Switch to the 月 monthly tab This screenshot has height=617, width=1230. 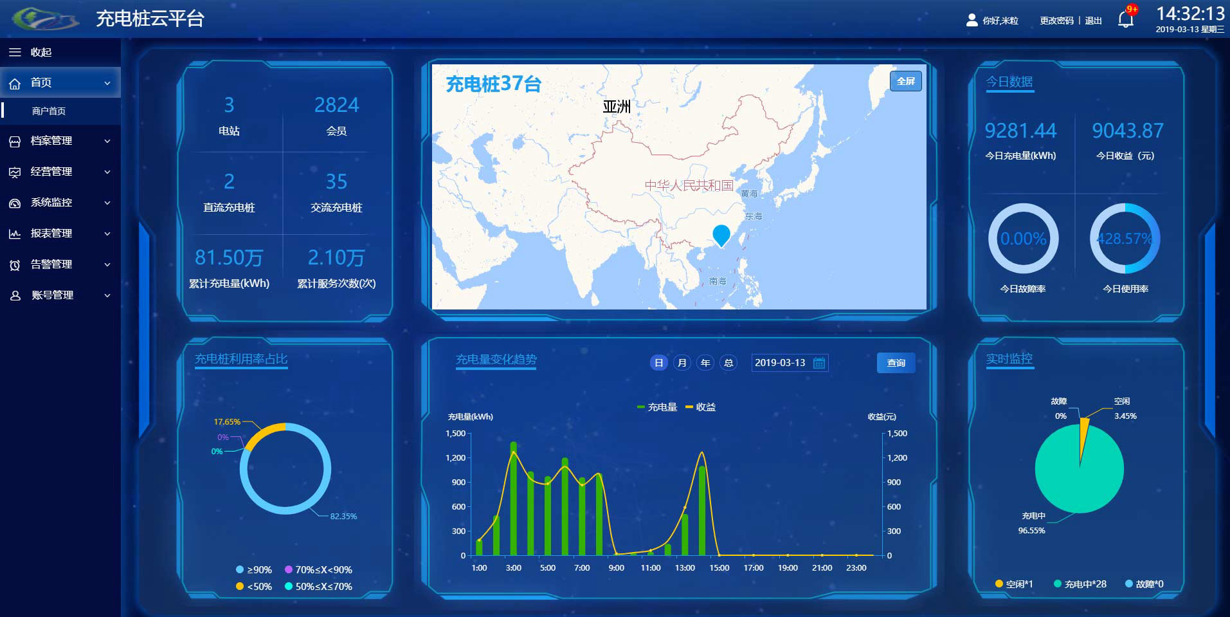682,363
